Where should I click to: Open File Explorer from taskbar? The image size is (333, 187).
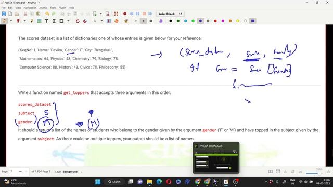(149, 182)
